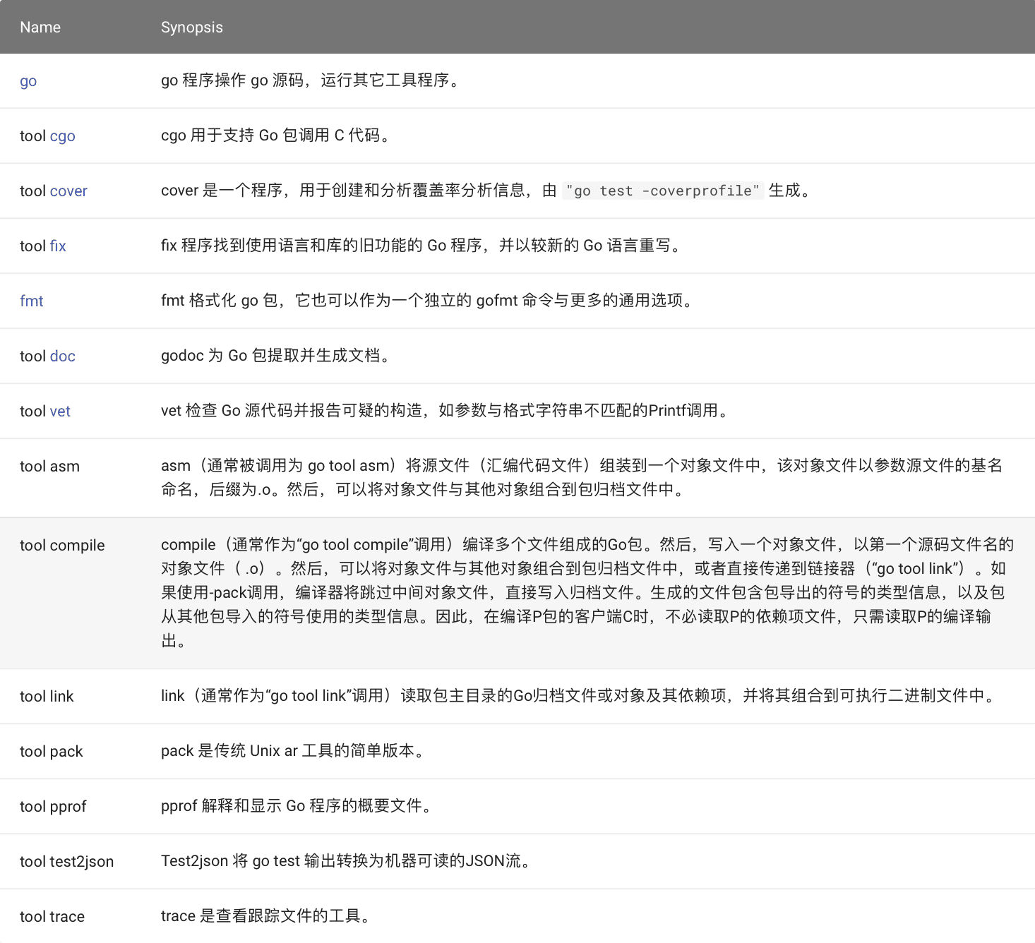Open the go command link

[28, 81]
